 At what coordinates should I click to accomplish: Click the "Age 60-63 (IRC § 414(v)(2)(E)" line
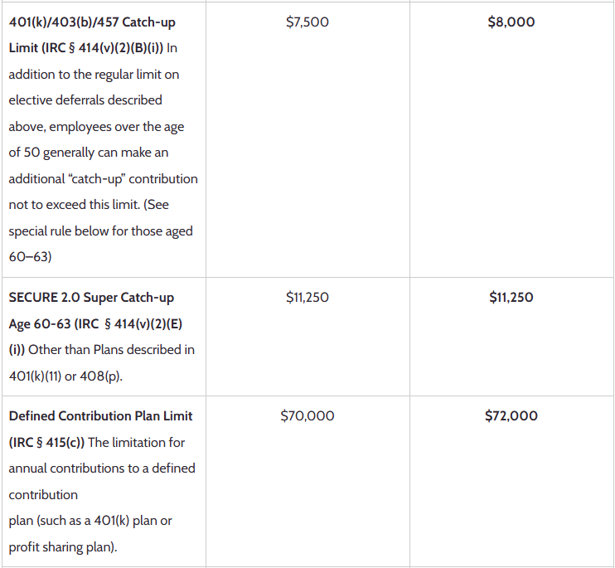(94, 323)
